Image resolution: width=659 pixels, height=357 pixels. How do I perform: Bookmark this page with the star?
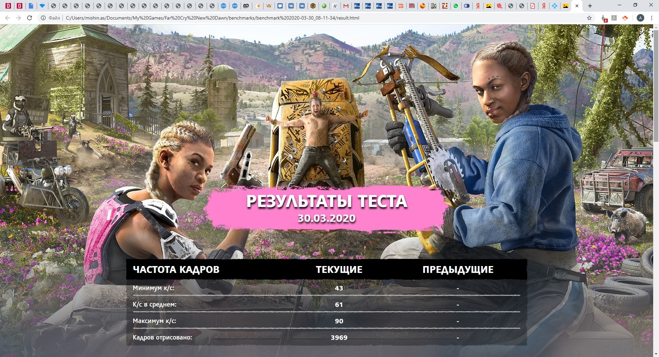click(x=589, y=18)
